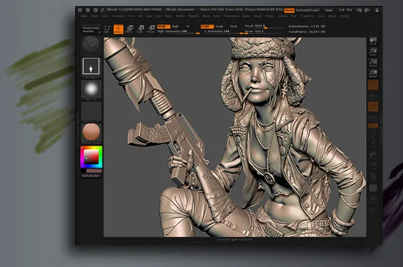Click the SwitchColor button
Screen dimensions: 403x267
(x=91, y=176)
